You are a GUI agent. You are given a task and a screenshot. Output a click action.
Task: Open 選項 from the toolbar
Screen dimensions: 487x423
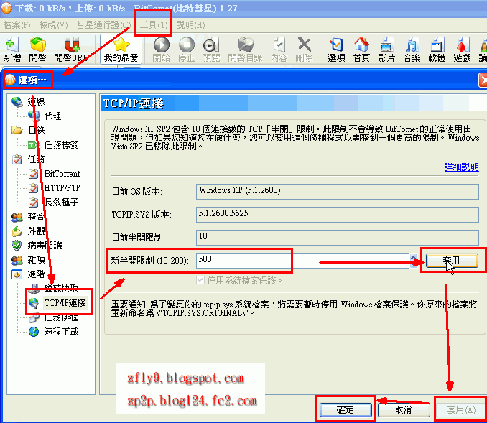click(336, 50)
